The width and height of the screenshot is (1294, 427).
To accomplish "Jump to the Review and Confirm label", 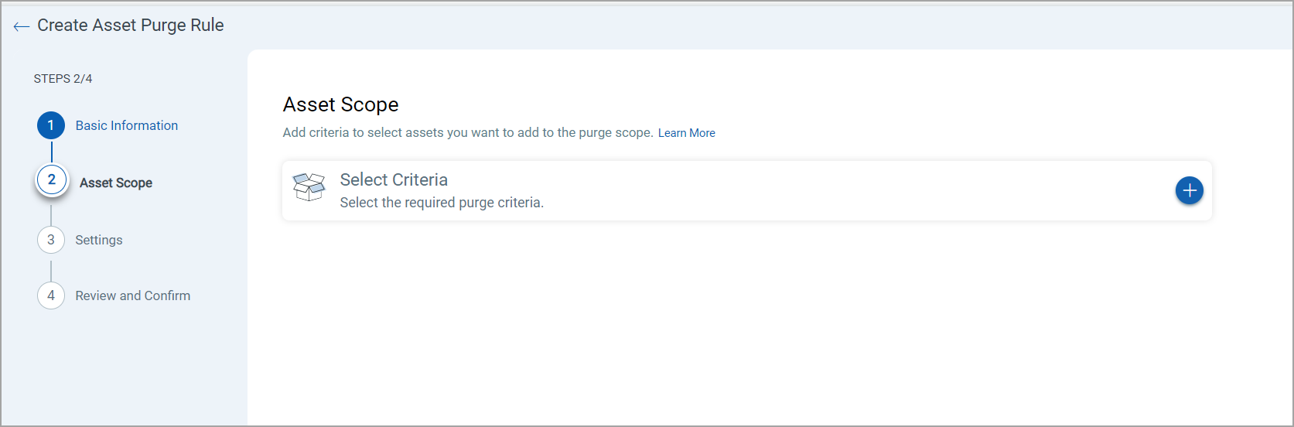I will pyautogui.click(x=133, y=295).
